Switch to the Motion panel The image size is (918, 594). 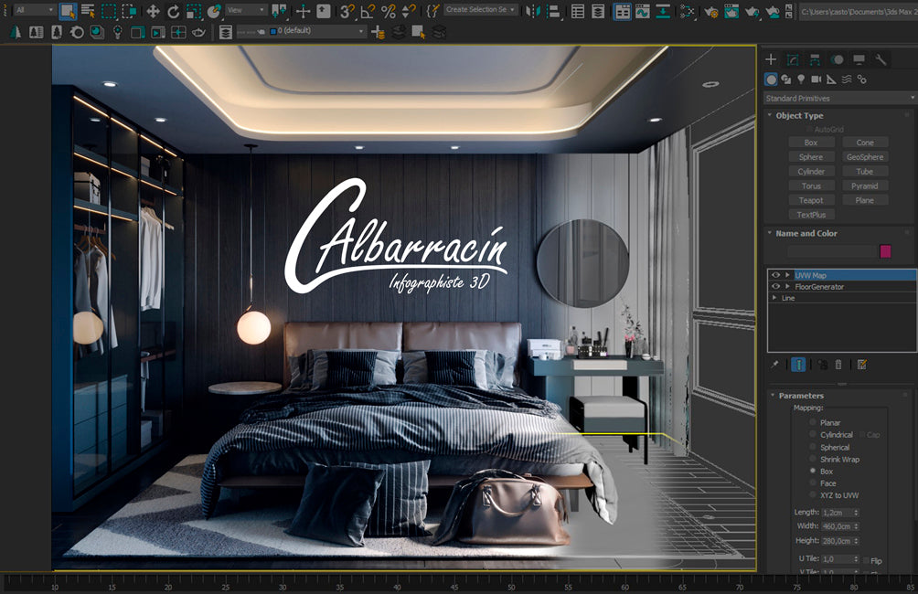tap(838, 59)
